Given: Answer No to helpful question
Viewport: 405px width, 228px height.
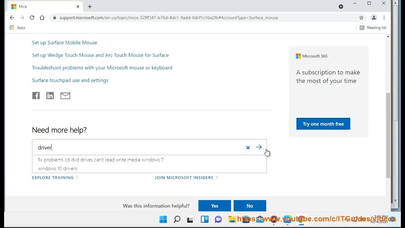Looking at the screenshot, I should click(250, 206).
